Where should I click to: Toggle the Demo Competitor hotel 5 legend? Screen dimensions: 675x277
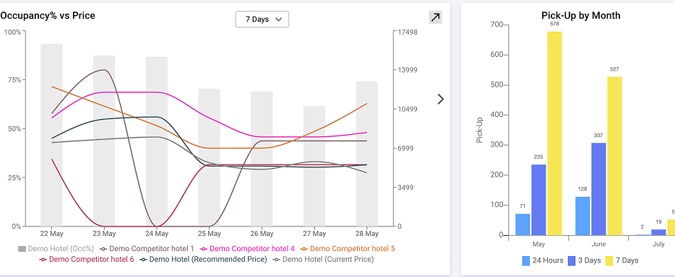tap(348, 249)
